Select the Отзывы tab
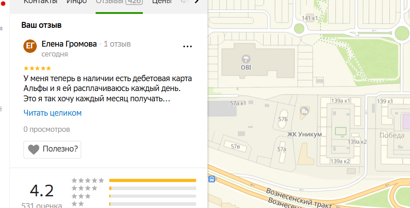 (x=119, y=2)
